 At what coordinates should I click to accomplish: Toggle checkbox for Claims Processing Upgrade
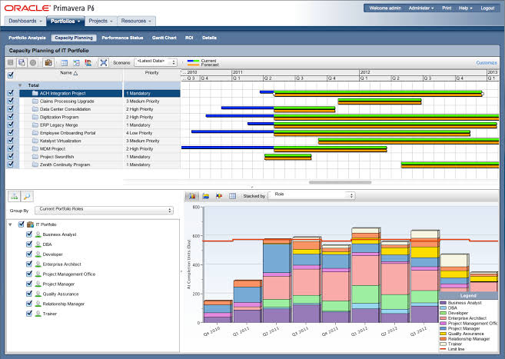pyautogui.click(x=11, y=101)
